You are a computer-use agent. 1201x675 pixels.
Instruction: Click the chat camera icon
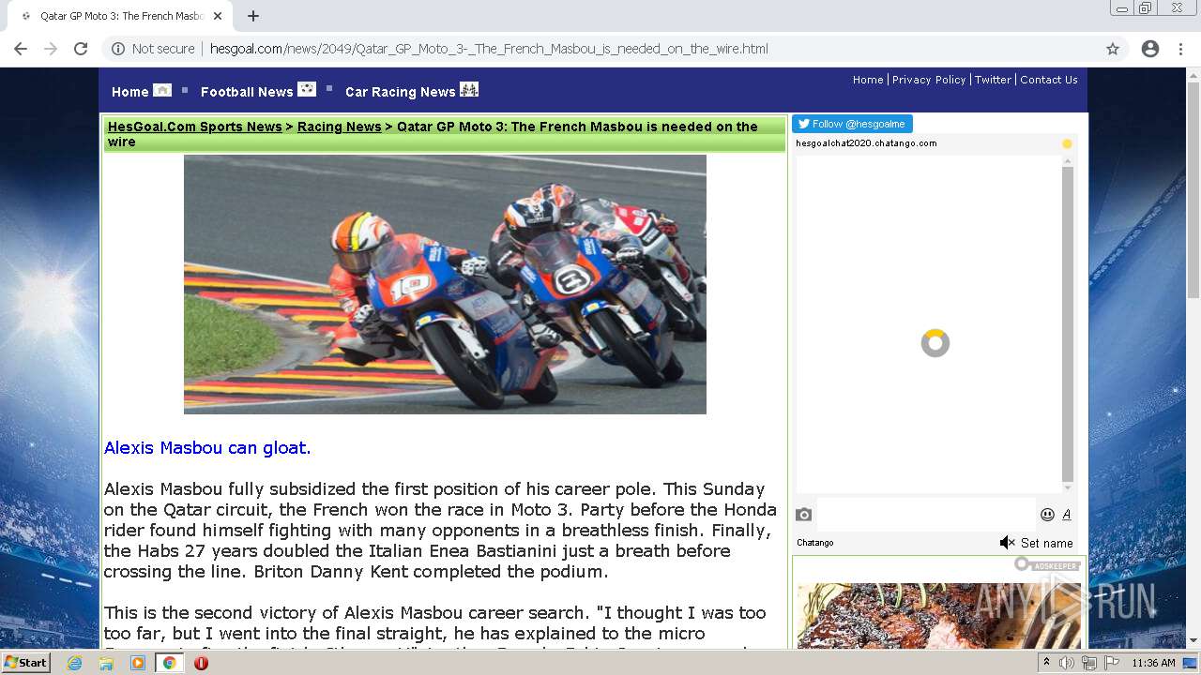click(804, 515)
